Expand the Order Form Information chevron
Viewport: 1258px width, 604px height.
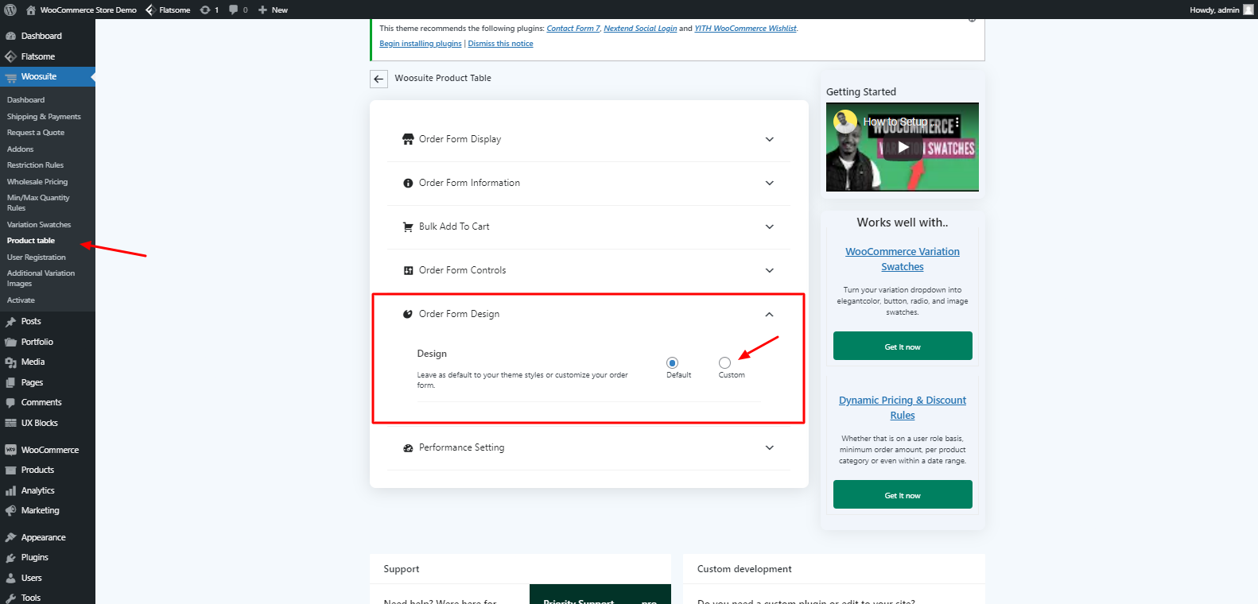pos(769,183)
